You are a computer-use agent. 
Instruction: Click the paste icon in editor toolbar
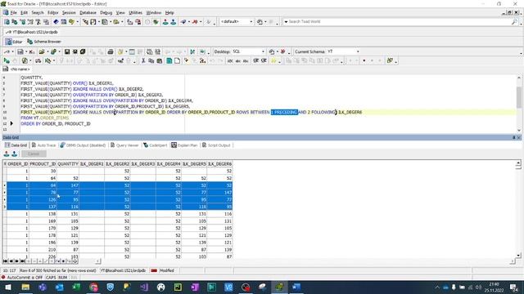click(x=160, y=60)
